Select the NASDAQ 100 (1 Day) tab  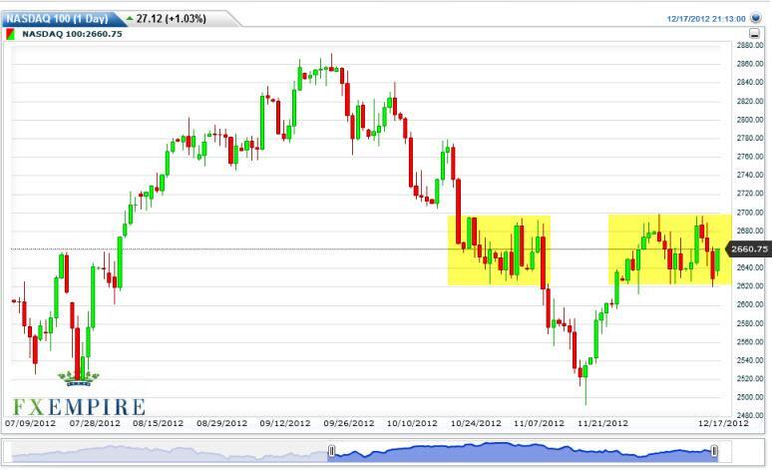58,18
